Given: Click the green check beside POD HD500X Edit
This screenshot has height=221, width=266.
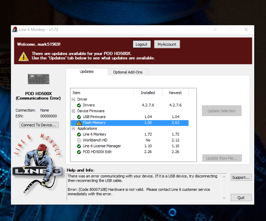Looking at the screenshot, I should tap(79, 152).
